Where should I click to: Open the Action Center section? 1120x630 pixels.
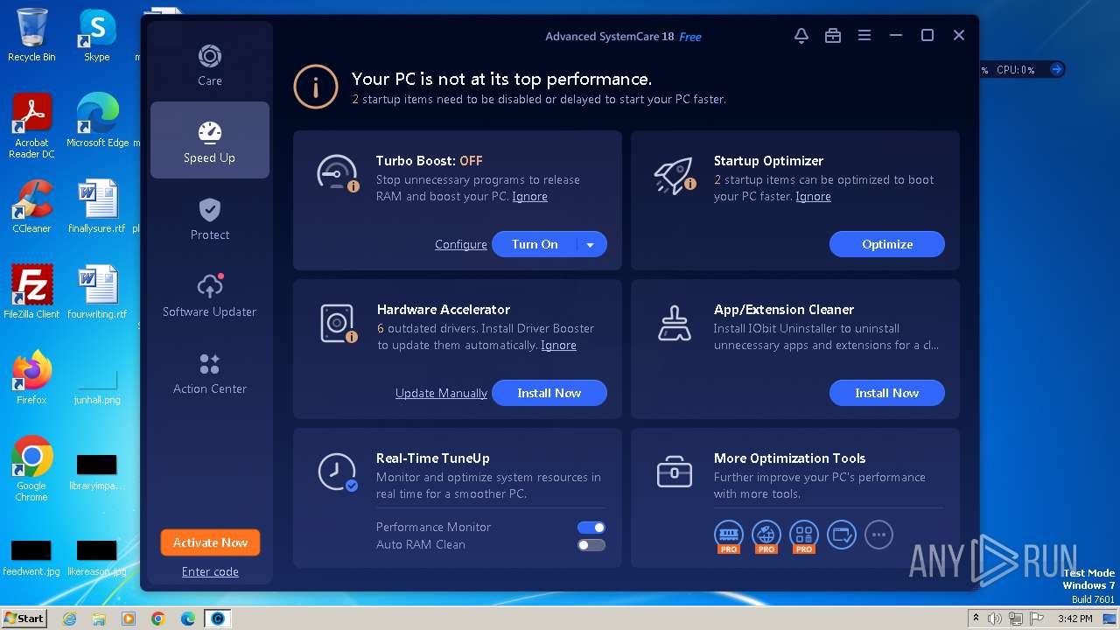click(x=209, y=372)
